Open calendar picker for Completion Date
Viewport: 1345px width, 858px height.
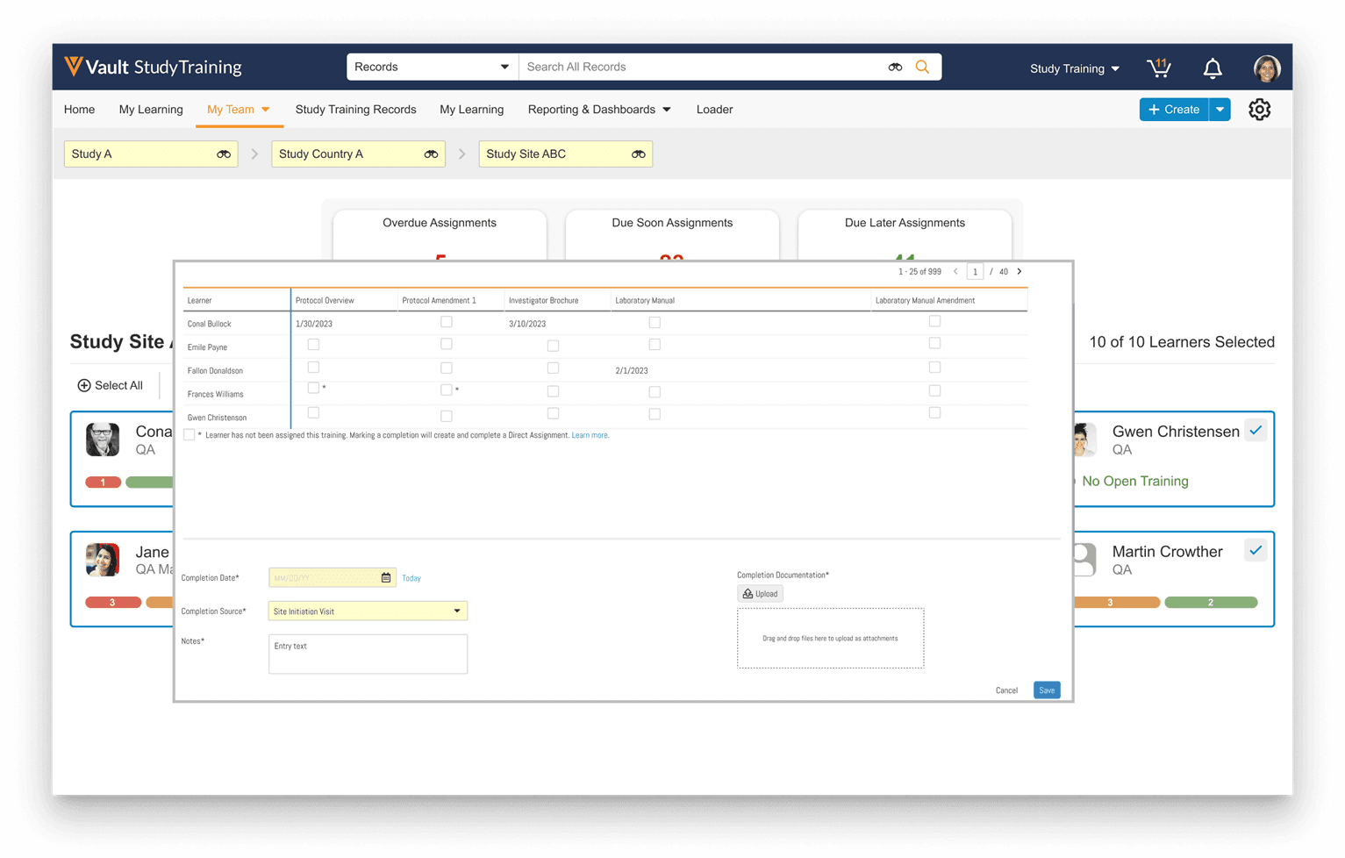(386, 577)
